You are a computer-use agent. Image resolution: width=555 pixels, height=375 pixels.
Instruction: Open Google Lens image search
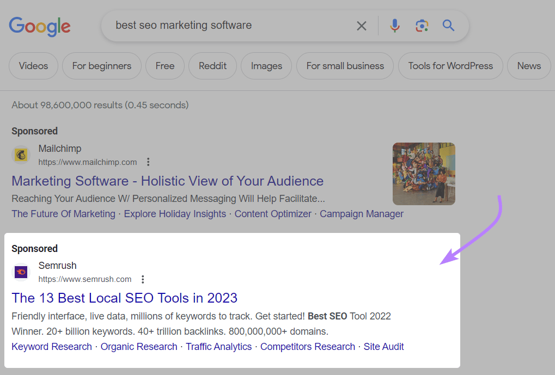tap(421, 25)
